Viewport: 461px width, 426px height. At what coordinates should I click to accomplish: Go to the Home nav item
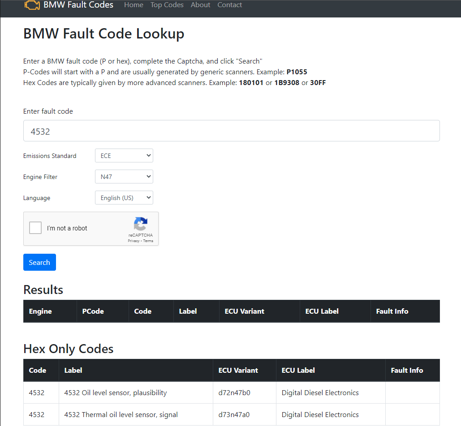tap(134, 5)
